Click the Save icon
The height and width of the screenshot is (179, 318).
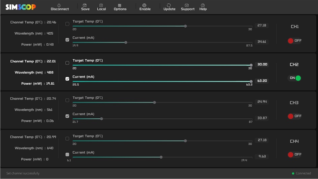pyautogui.click(x=85, y=5)
